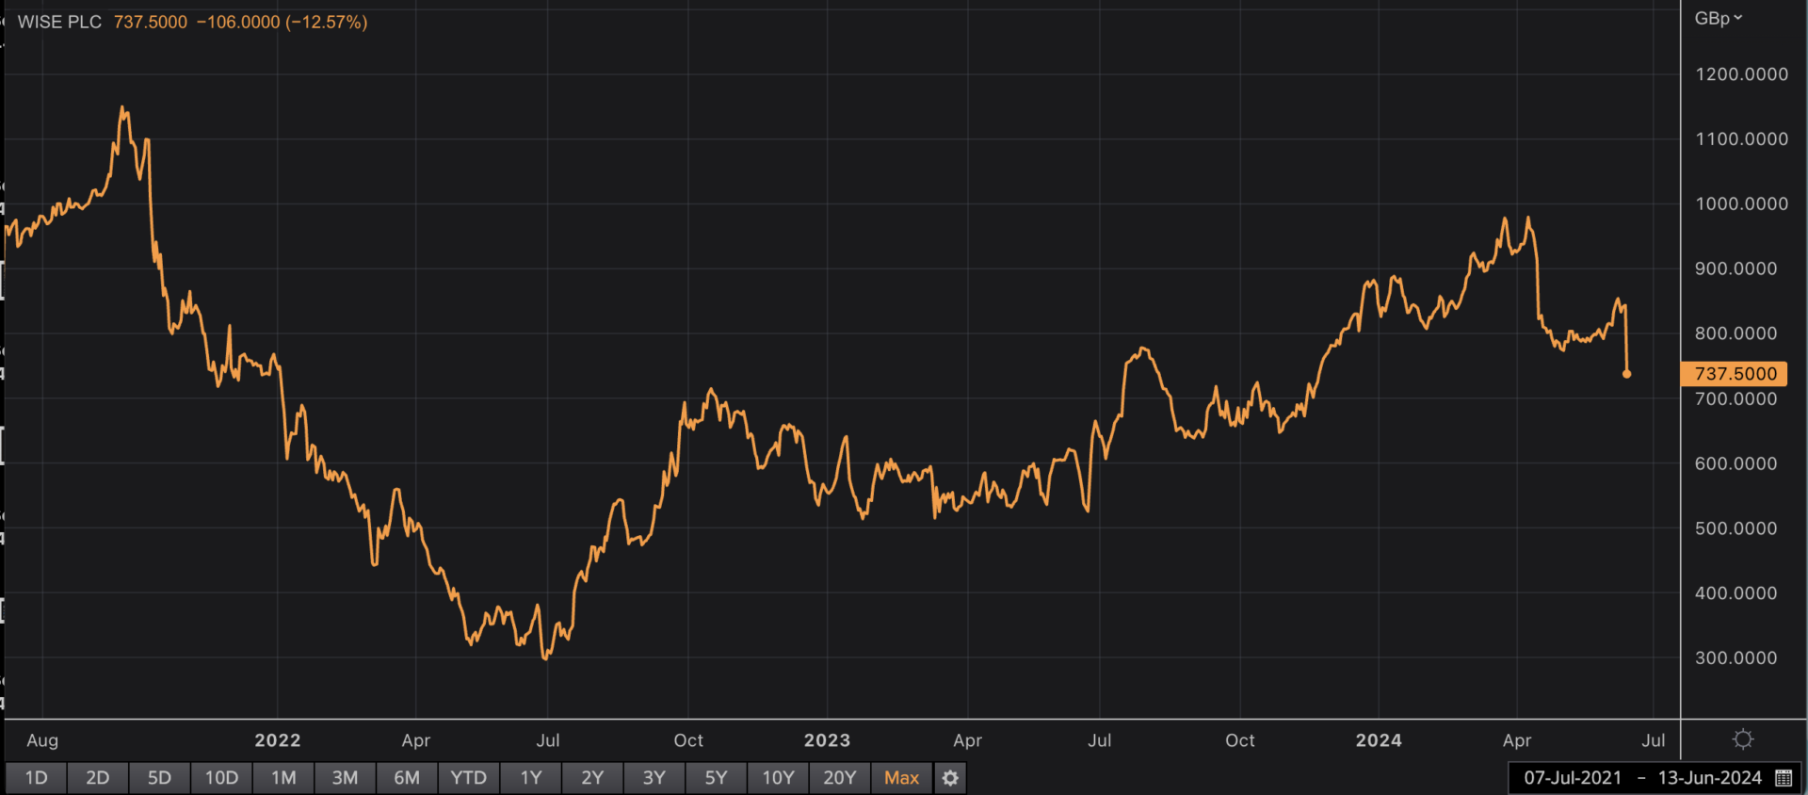The image size is (1808, 795).
Task: Click the WISE PLC series label
Action: (59, 22)
